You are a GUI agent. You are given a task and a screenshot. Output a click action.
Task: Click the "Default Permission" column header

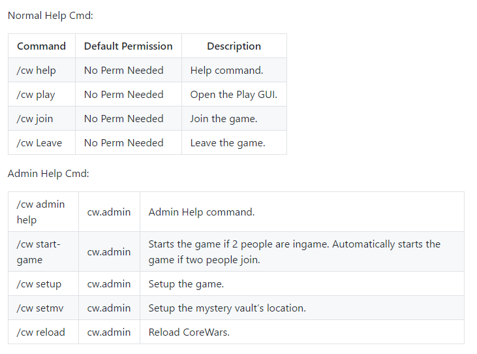point(128,46)
